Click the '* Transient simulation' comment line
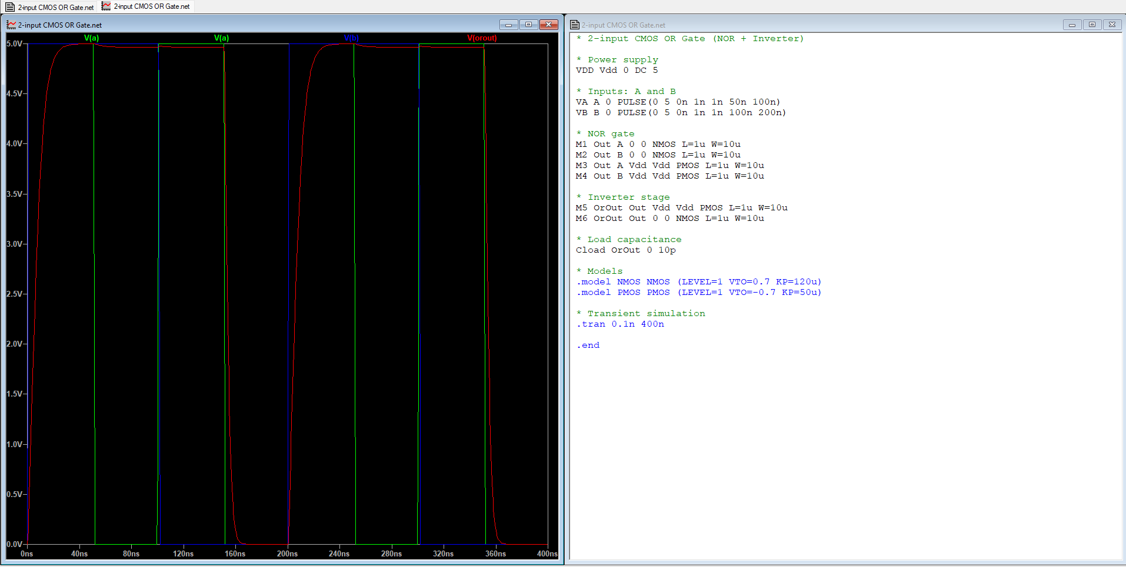 [641, 314]
